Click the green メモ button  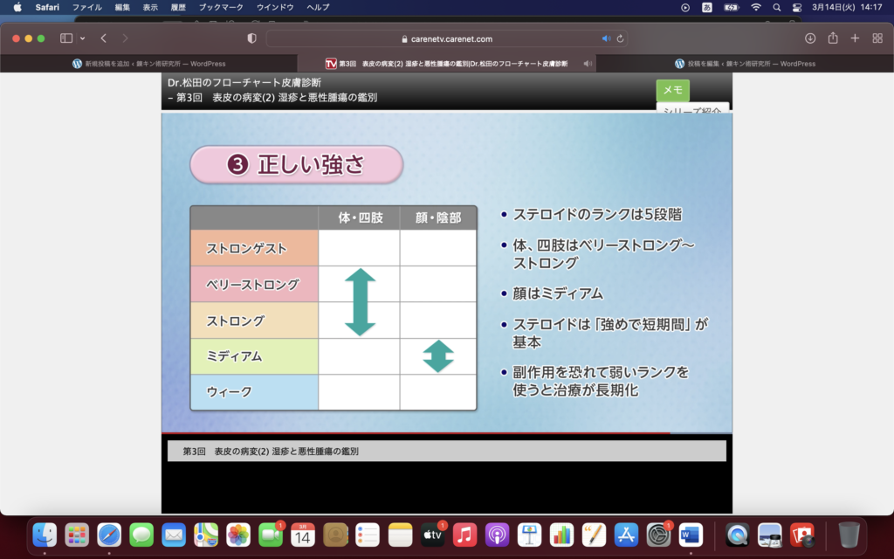click(x=673, y=91)
